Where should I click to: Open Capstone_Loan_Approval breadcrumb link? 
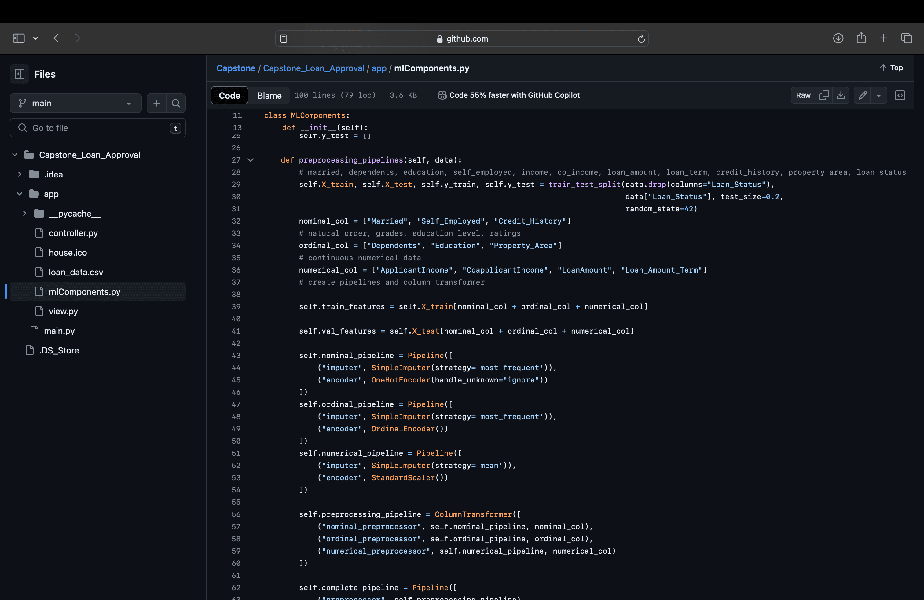[x=313, y=68]
